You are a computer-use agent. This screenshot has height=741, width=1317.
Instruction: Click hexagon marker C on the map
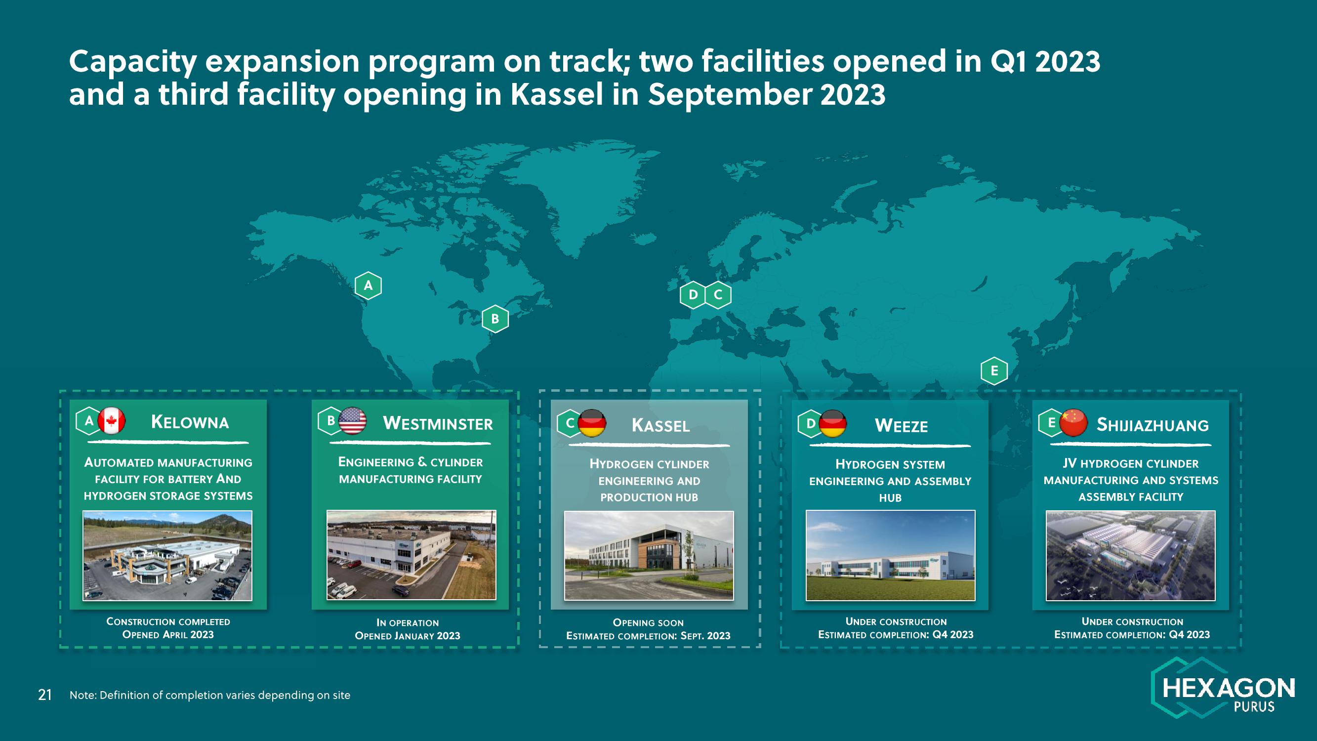coord(718,294)
